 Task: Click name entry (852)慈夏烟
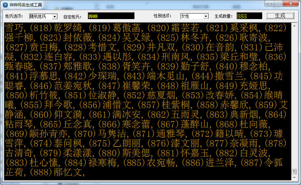point(149,95)
